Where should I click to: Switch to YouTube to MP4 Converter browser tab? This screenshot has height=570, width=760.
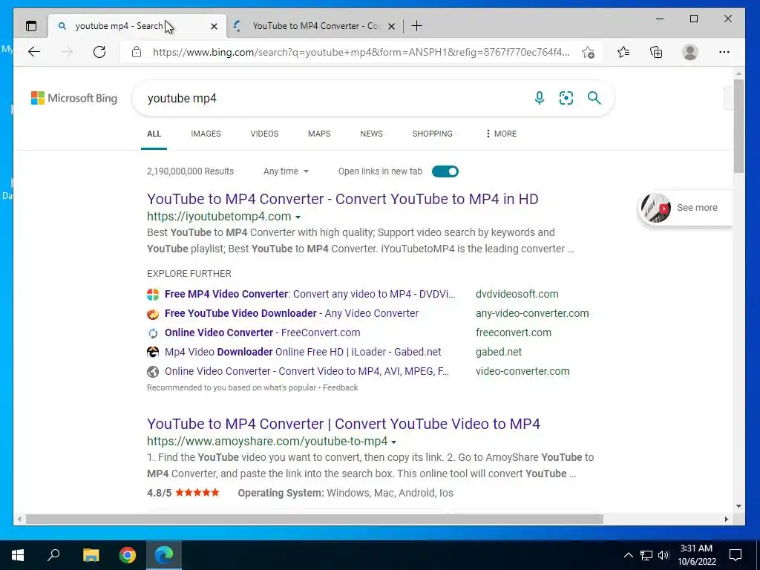tap(315, 26)
